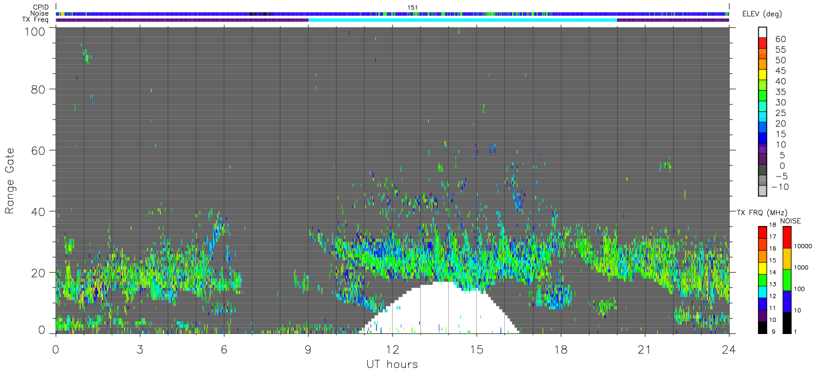Screen dimensions: 820x378
Task: Click the black 9–10 MHz TX FRQ swatch
Action: [x=763, y=326]
